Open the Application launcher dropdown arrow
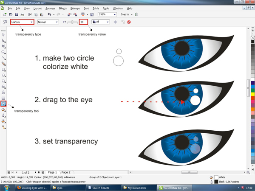Screen dimensions: 255x191 tap(87, 14)
